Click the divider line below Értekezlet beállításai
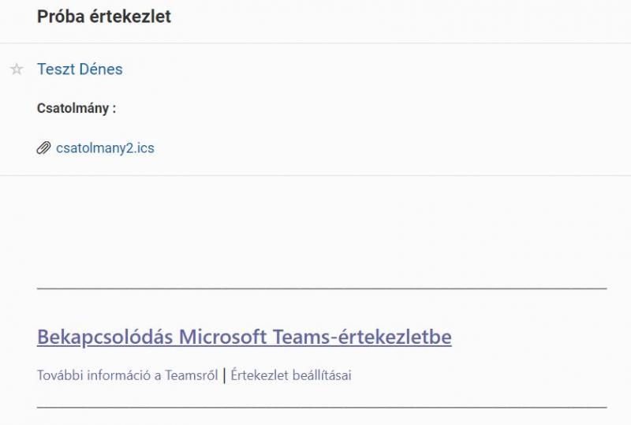Image resolution: width=631 pixels, height=425 pixels. [x=322, y=408]
